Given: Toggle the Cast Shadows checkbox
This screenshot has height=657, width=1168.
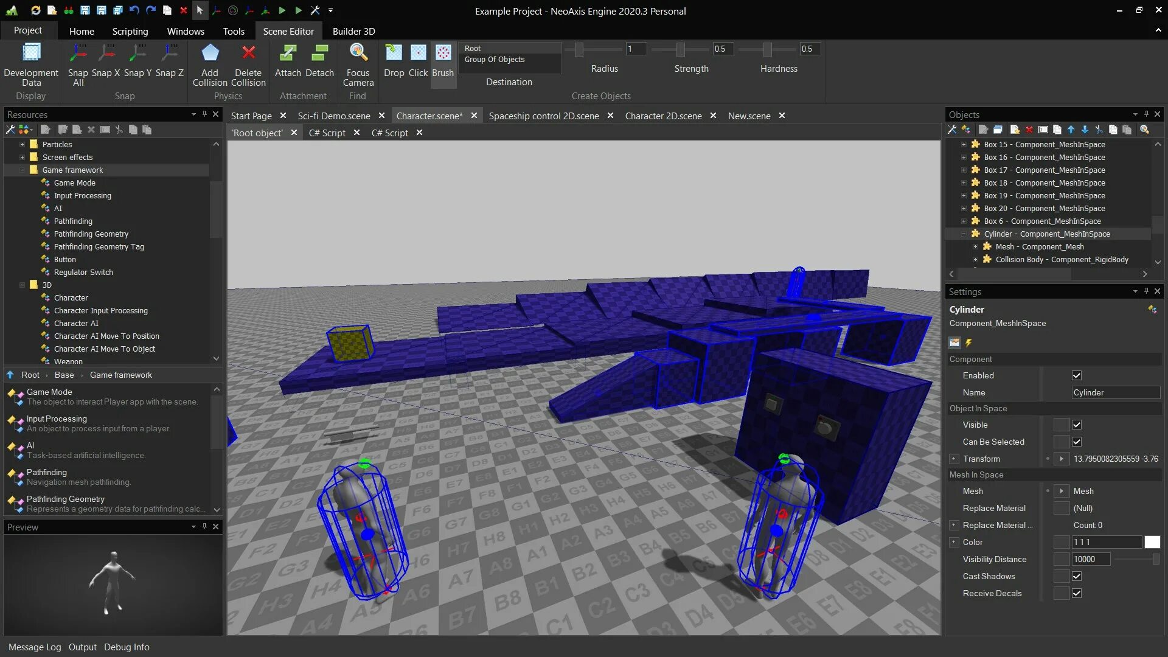Looking at the screenshot, I should (1076, 576).
